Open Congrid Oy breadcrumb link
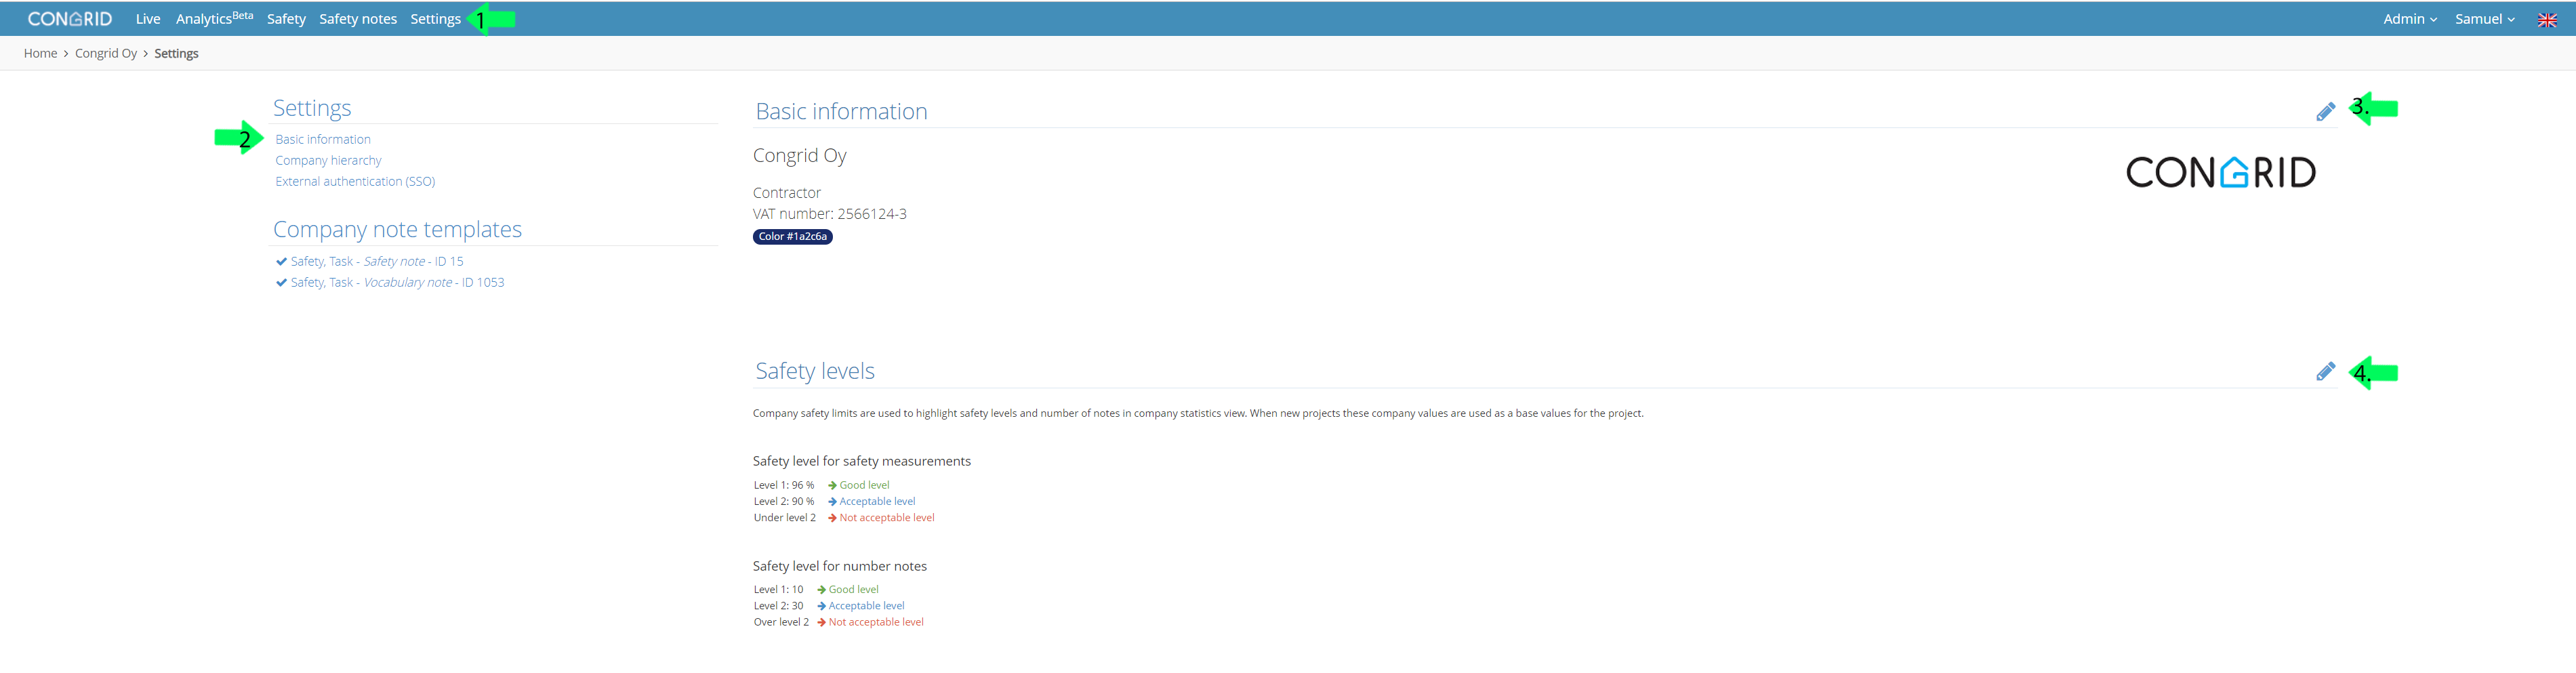The width and height of the screenshot is (2576, 673). pyautogui.click(x=106, y=54)
